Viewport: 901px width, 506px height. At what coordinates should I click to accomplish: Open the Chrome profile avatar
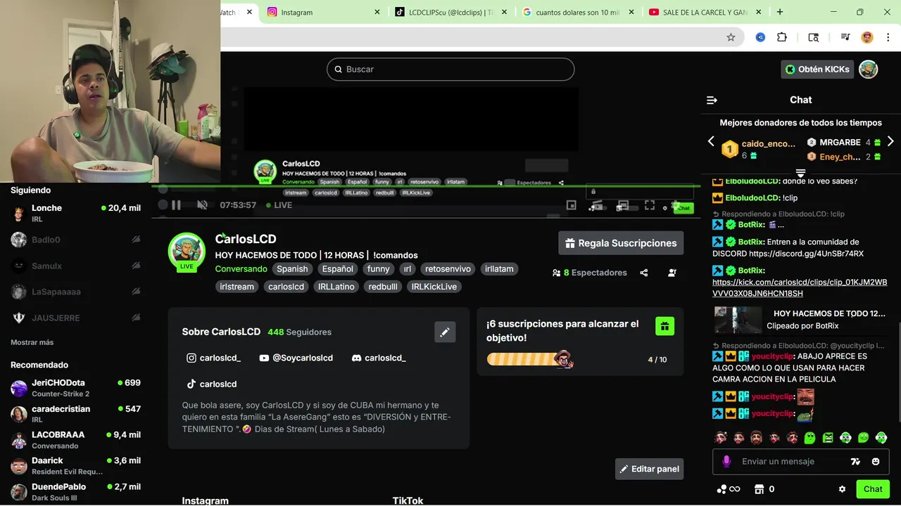tap(867, 37)
